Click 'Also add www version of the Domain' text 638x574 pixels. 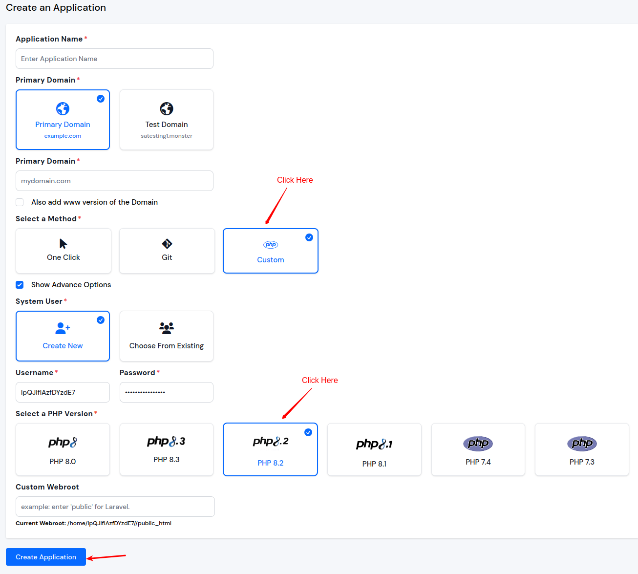(94, 202)
